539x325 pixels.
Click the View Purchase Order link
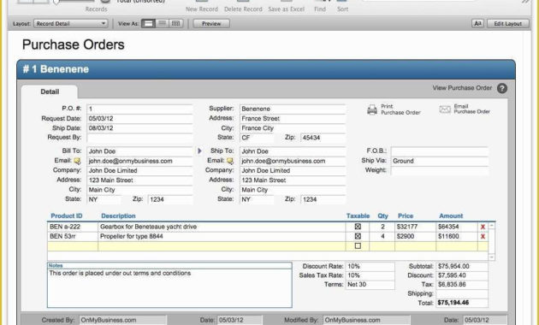pos(462,88)
